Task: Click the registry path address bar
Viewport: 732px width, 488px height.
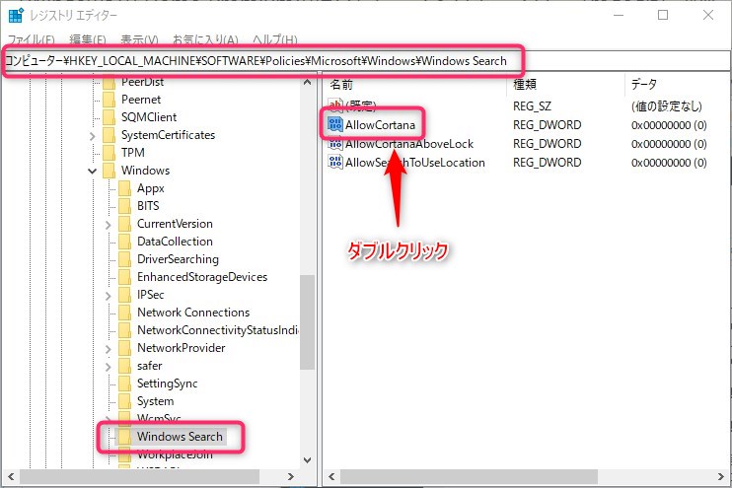Action: pyautogui.click(x=365, y=61)
